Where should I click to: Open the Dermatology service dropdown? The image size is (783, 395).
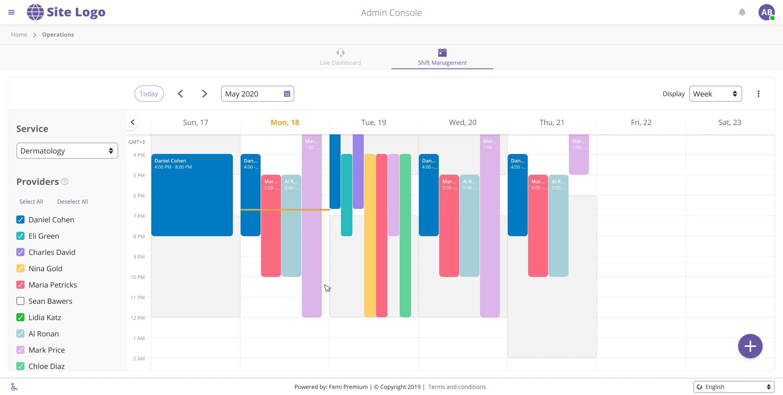[67, 151]
